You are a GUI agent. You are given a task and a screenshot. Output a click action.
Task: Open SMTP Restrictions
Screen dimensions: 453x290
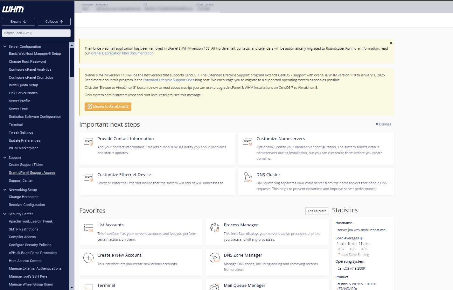tap(24, 229)
